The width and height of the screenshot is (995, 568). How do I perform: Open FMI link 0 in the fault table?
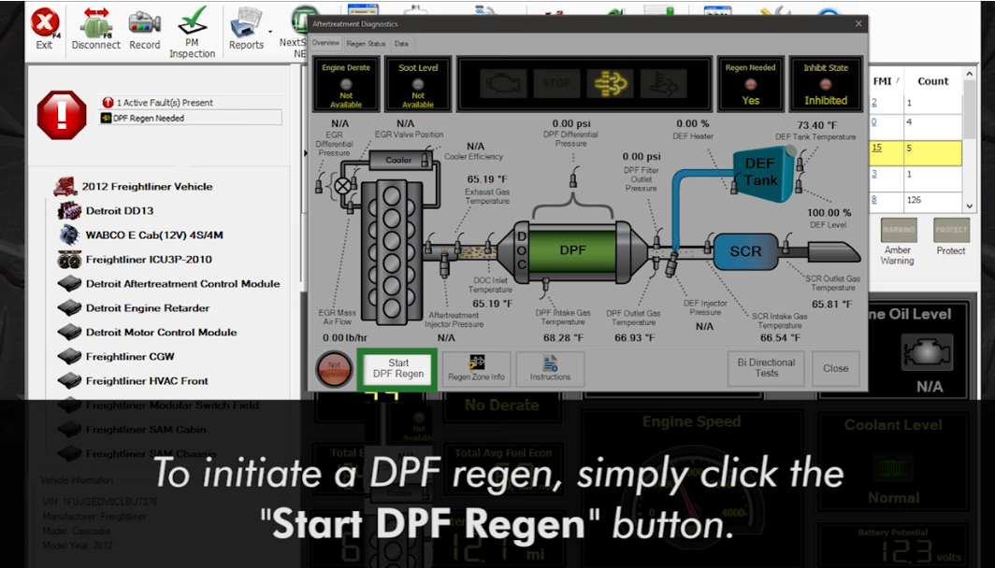pyautogui.click(x=873, y=121)
